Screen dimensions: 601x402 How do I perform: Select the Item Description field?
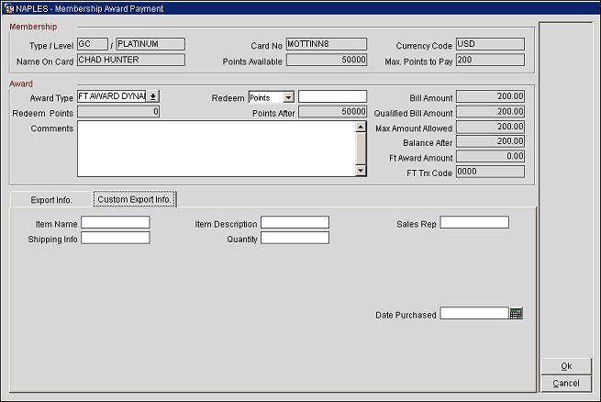tap(295, 222)
